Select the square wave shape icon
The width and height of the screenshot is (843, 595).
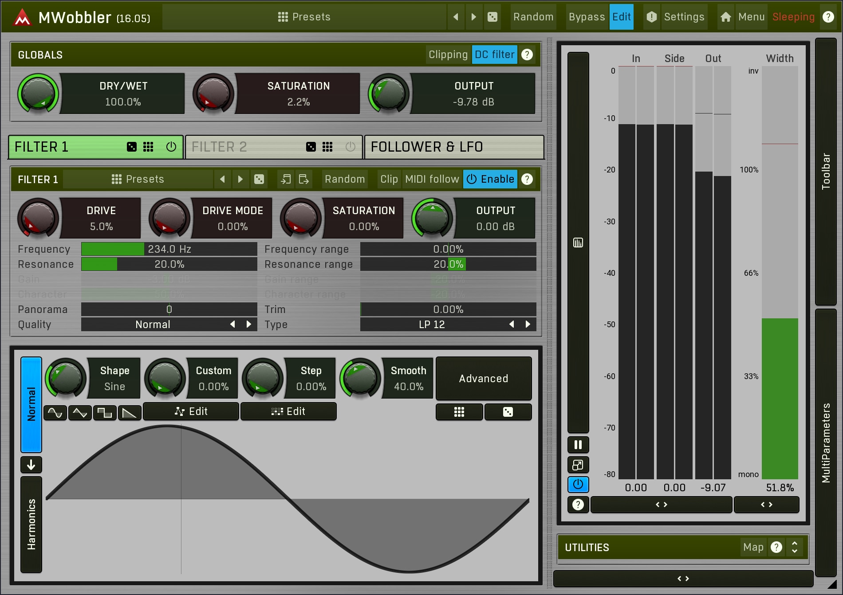[x=105, y=413]
